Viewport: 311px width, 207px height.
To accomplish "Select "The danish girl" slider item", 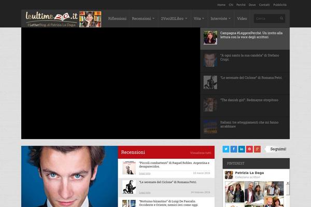I will point(245,106).
